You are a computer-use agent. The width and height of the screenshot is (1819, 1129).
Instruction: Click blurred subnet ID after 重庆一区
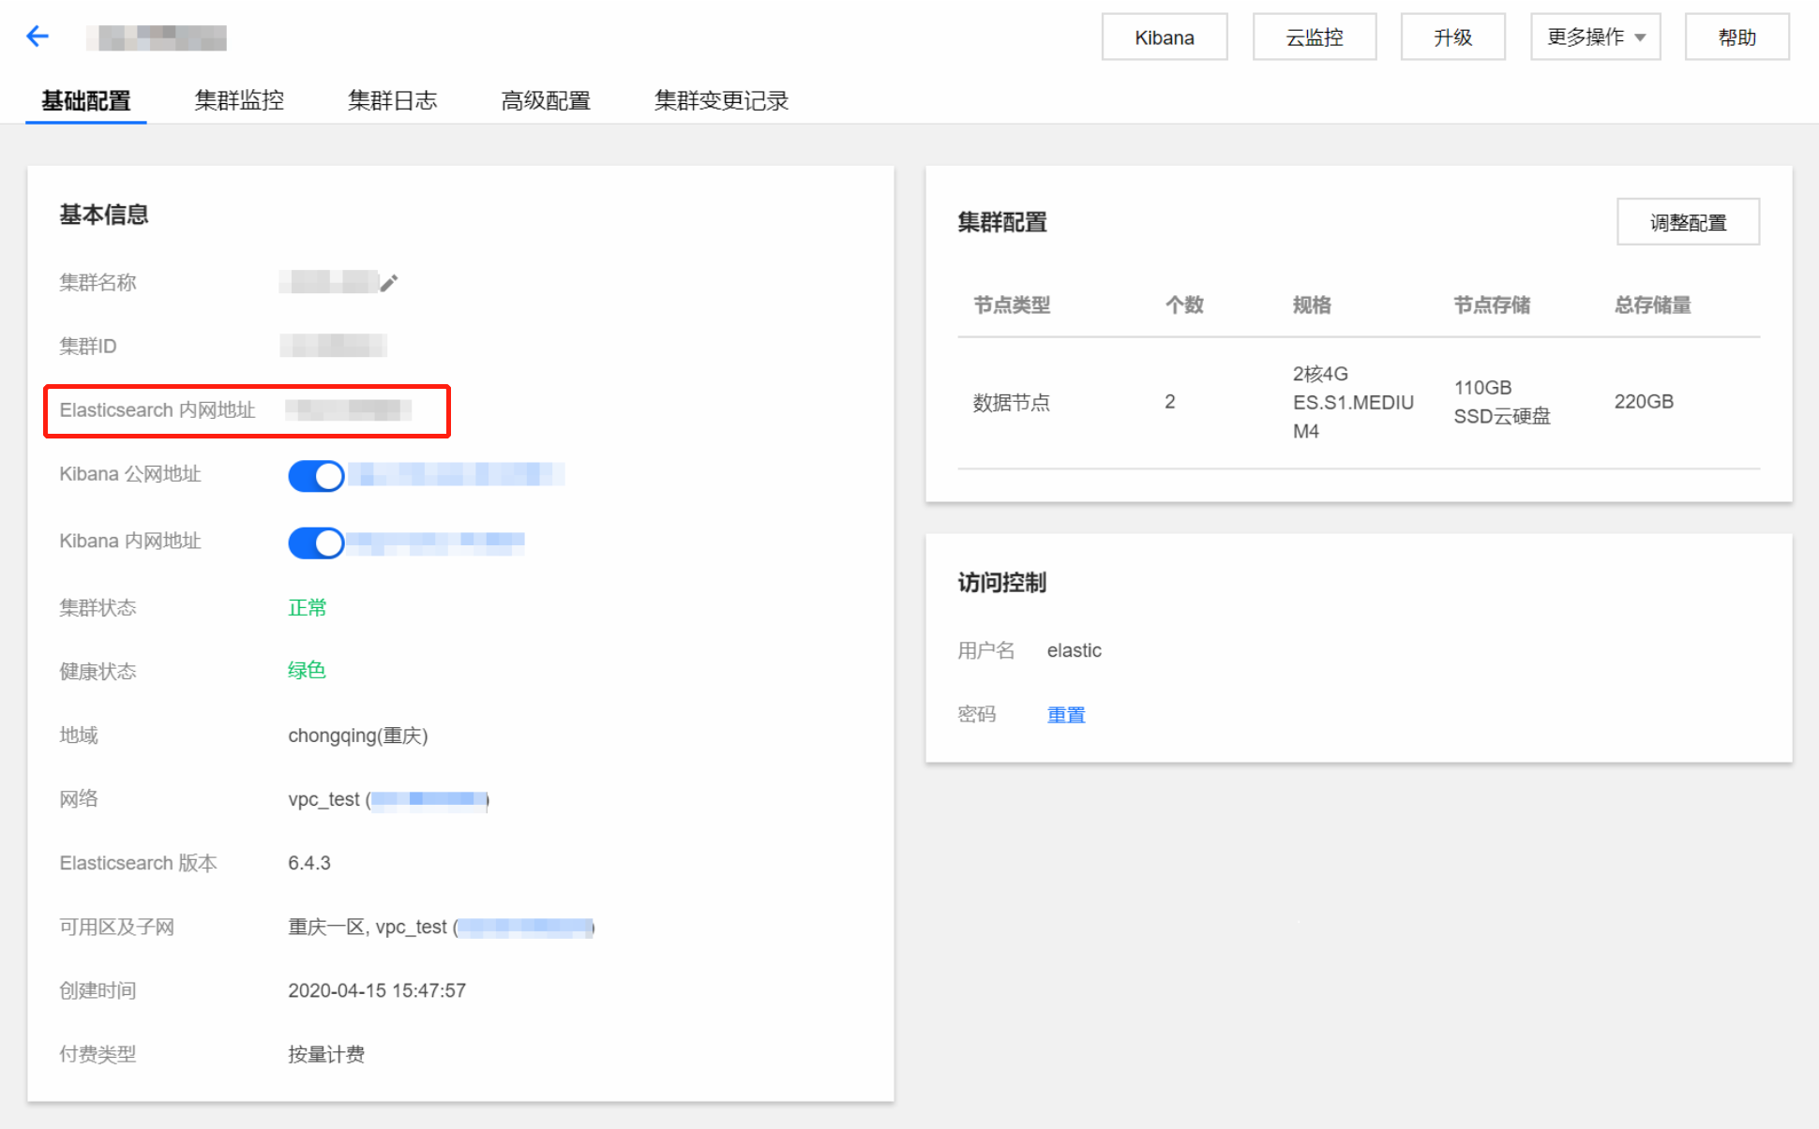coord(526,928)
